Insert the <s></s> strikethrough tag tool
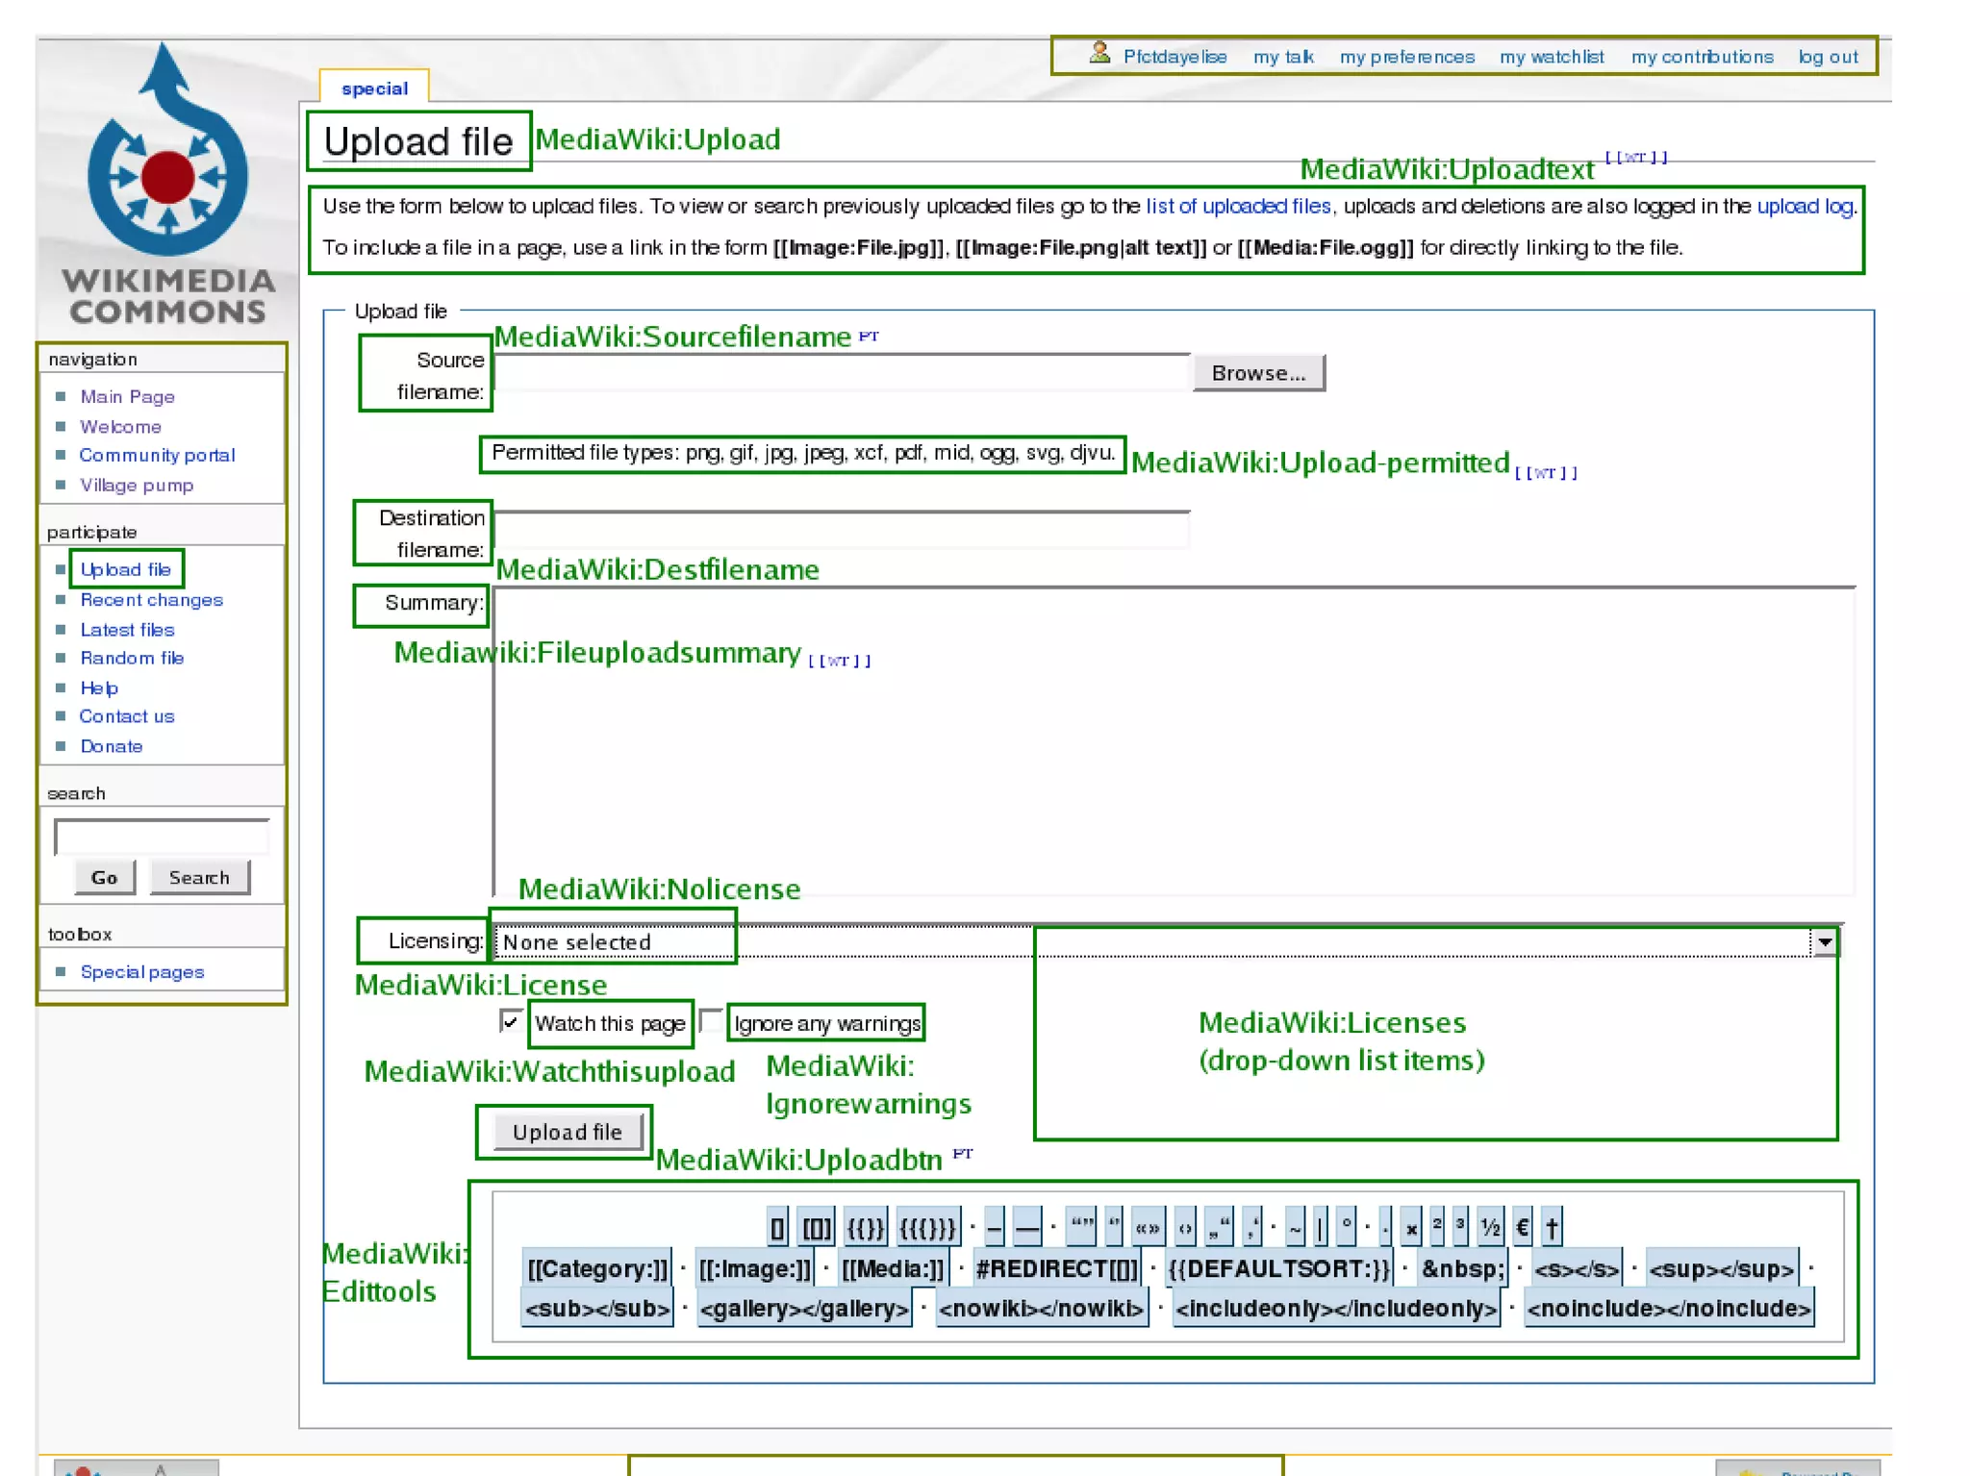The height and width of the screenshot is (1476, 1970). pyautogui.click(x=1577, y=1269)
